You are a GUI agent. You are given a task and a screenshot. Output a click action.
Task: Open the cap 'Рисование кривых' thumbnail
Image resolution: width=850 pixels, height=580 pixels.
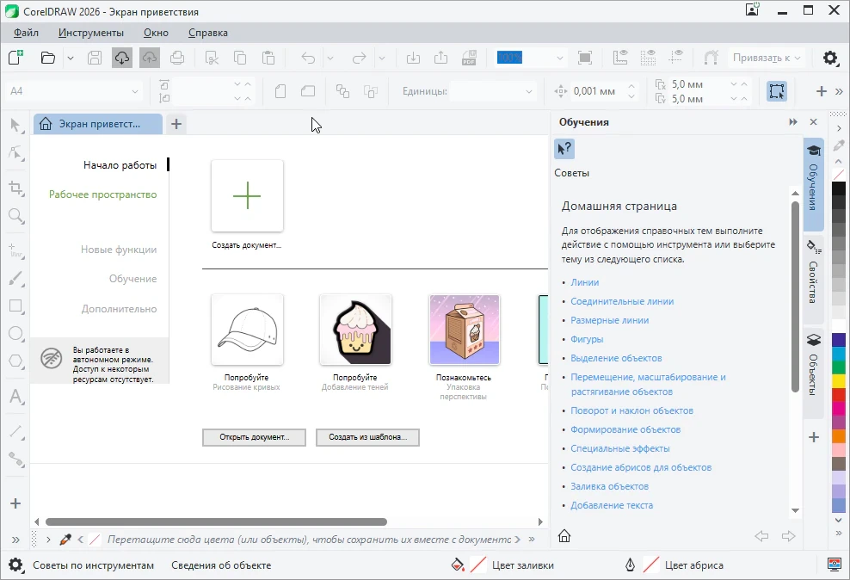[247, 330]
